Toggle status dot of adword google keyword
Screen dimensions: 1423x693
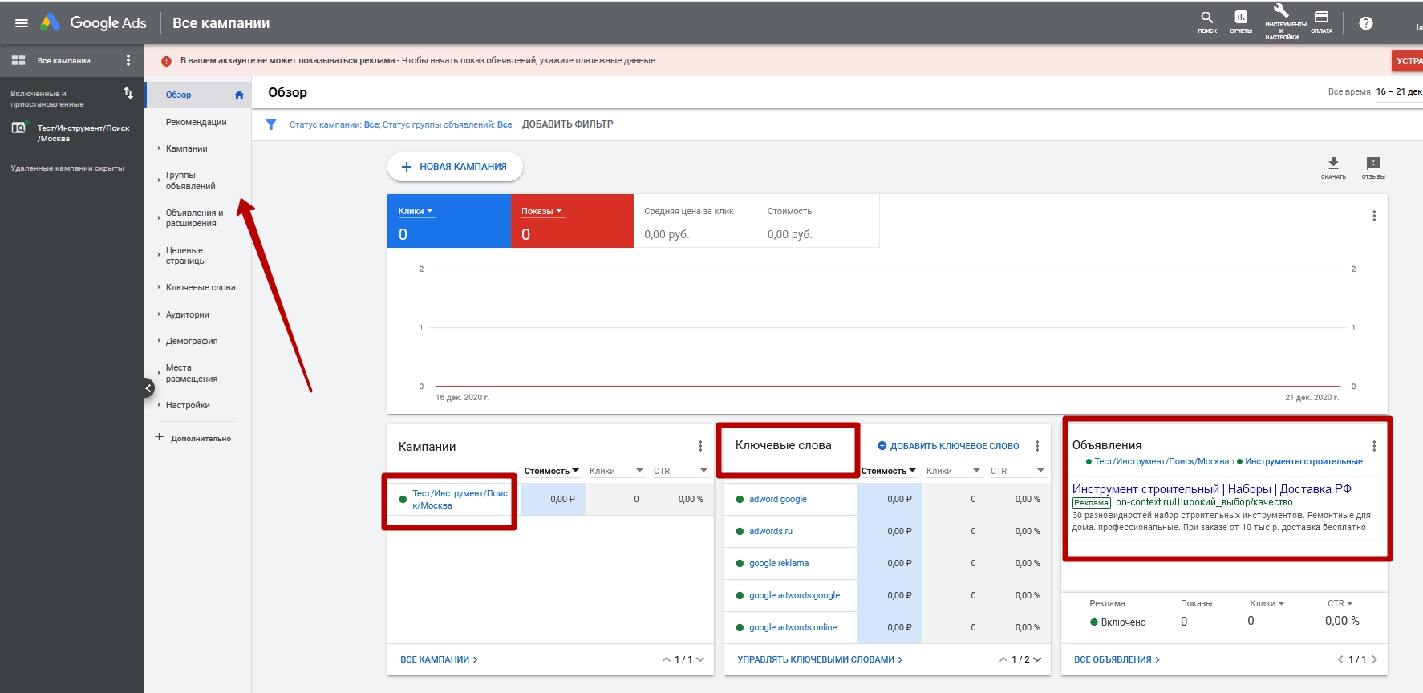740,499
